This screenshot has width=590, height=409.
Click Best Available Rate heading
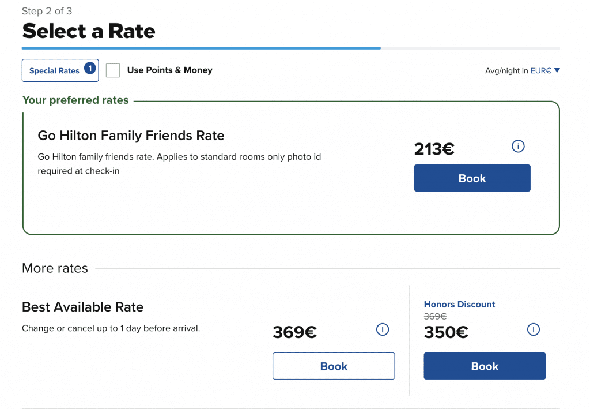pos(83,307)
